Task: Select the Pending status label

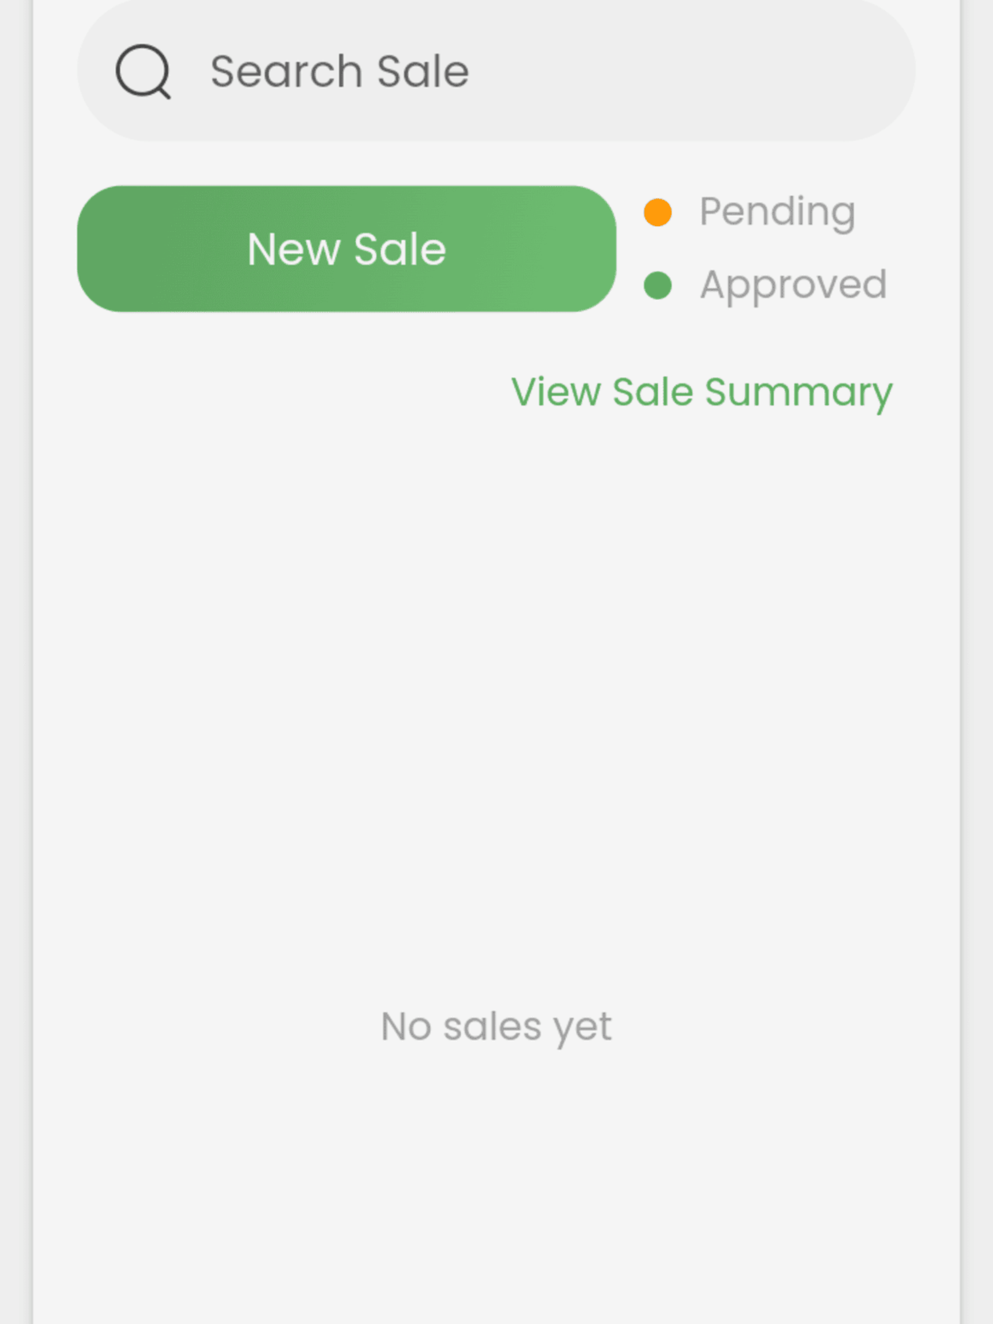Action: click(x=777, y=213)
